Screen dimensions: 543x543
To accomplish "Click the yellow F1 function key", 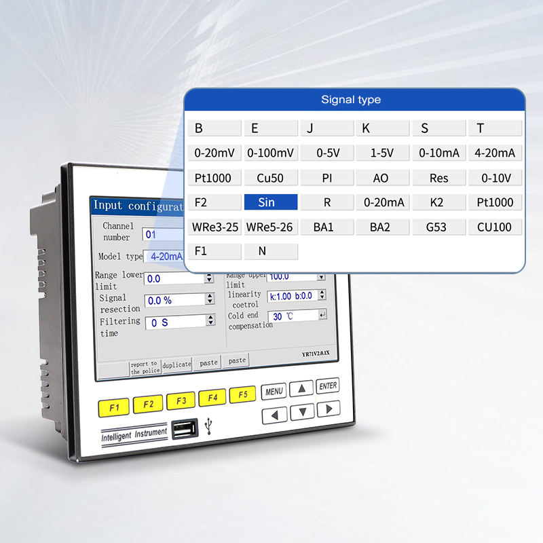I will (x=113, y=408).
